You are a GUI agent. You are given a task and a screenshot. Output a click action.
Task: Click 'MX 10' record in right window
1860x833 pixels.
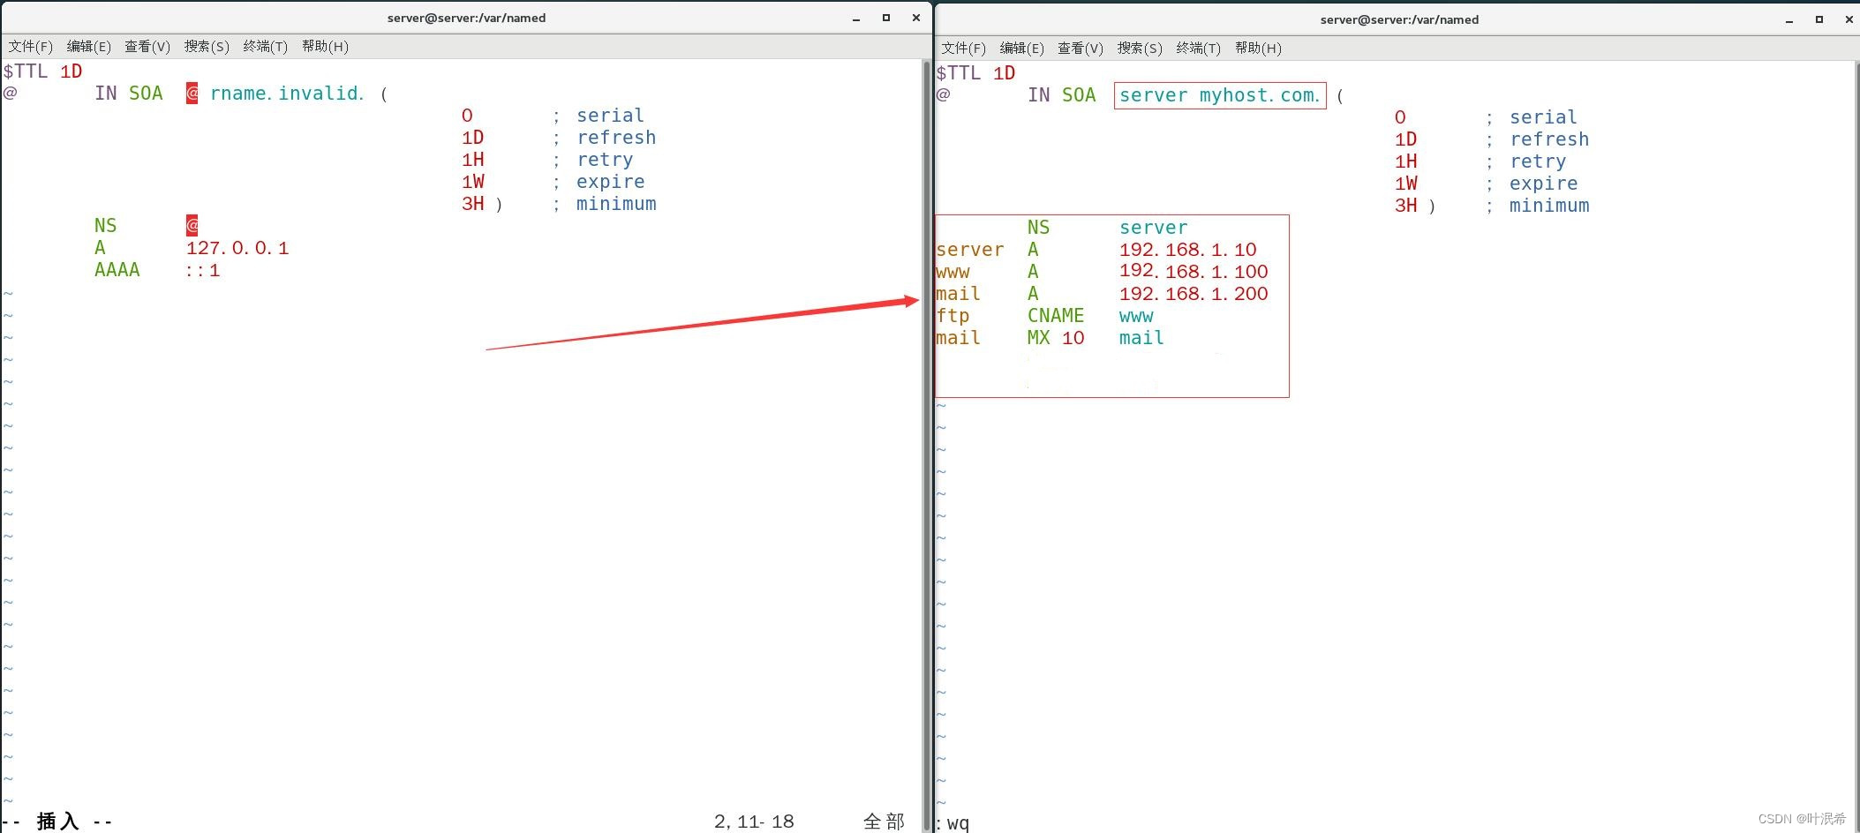click(x=1056, y=338)
